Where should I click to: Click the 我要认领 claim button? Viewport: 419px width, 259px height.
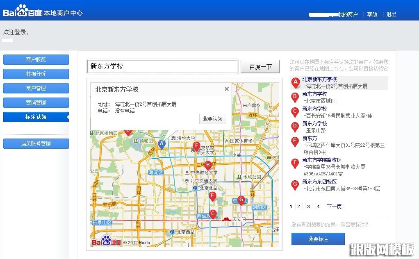click(x=212, y=119)
